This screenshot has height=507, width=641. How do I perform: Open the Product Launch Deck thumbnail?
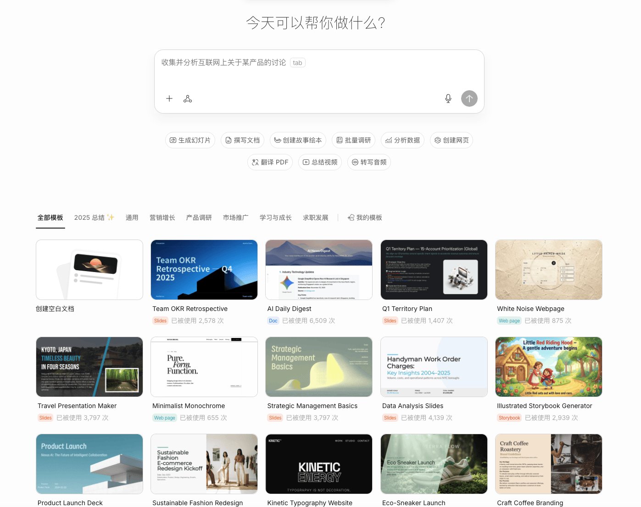tap(89, 464)
